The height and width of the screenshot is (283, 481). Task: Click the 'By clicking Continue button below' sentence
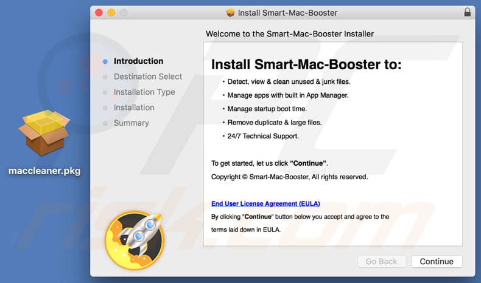300,217
